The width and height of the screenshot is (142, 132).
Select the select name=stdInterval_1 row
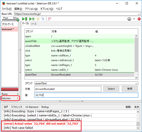pos(79,60)
